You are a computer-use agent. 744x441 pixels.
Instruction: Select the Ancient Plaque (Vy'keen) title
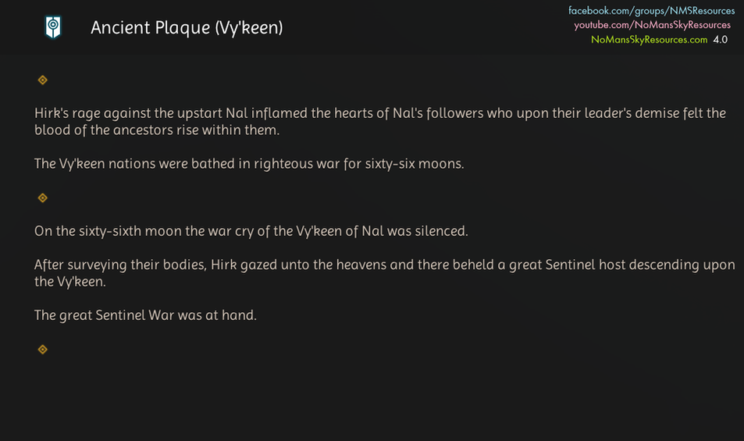click(x=187, y=28)
